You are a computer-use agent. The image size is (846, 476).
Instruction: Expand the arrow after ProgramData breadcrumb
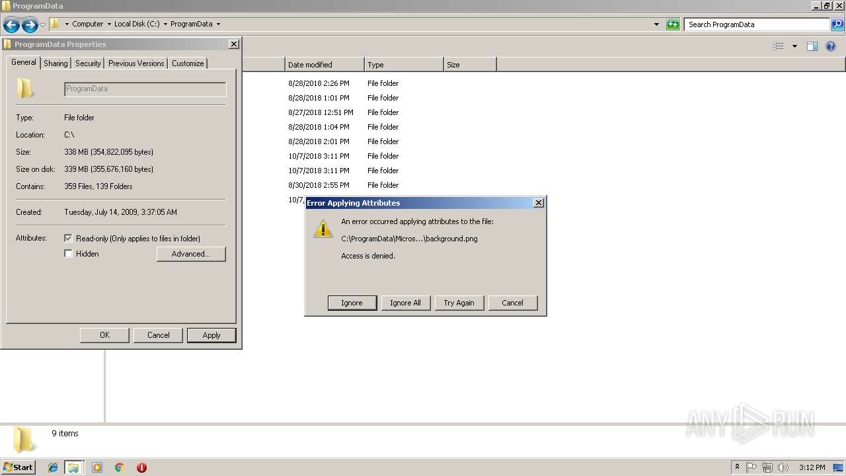pos(218,24)
